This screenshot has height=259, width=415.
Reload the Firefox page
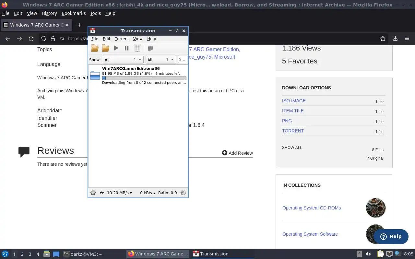[x=31, y=39]
